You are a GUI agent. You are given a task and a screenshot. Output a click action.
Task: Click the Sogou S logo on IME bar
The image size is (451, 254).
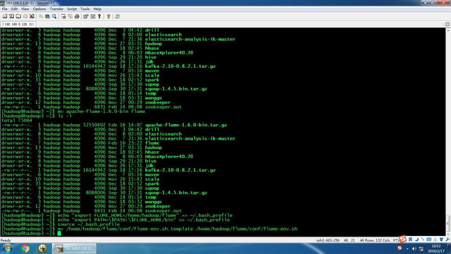[x=403, y=239]
